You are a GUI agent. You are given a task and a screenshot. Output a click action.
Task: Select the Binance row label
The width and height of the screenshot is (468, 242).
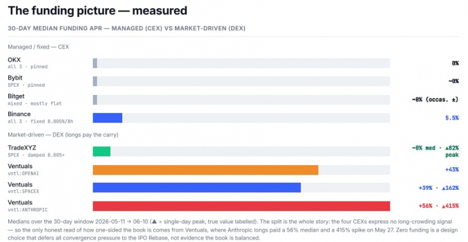pyautogui.click(x=19, y=114)
